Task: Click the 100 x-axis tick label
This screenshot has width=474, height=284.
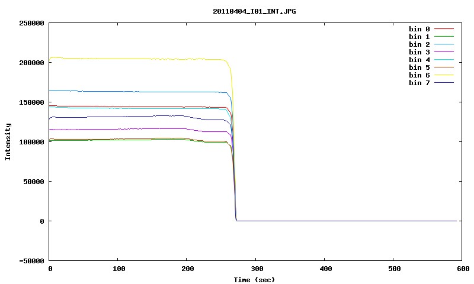Action: 119,269
